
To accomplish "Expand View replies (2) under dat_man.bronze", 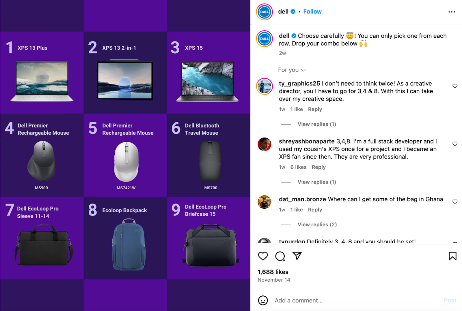I will (317, 225).
